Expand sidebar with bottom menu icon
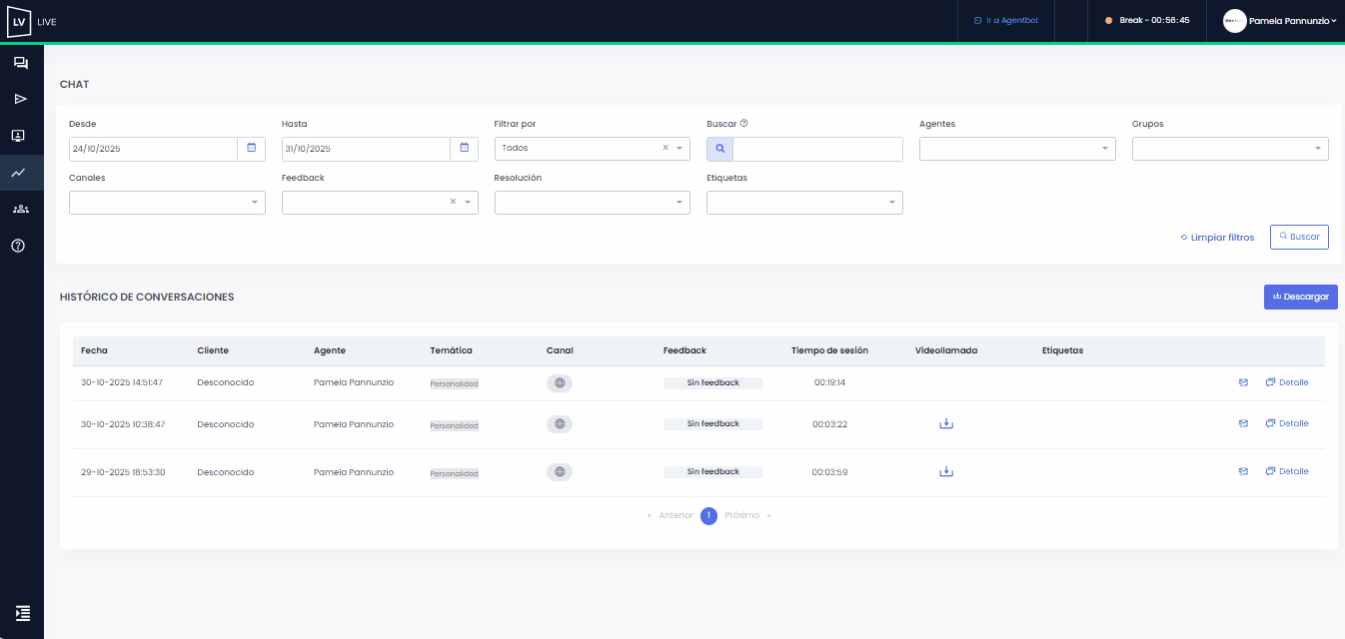This screenshot has height=639, width=1345. pyautogui.click(x=23, y=612)
